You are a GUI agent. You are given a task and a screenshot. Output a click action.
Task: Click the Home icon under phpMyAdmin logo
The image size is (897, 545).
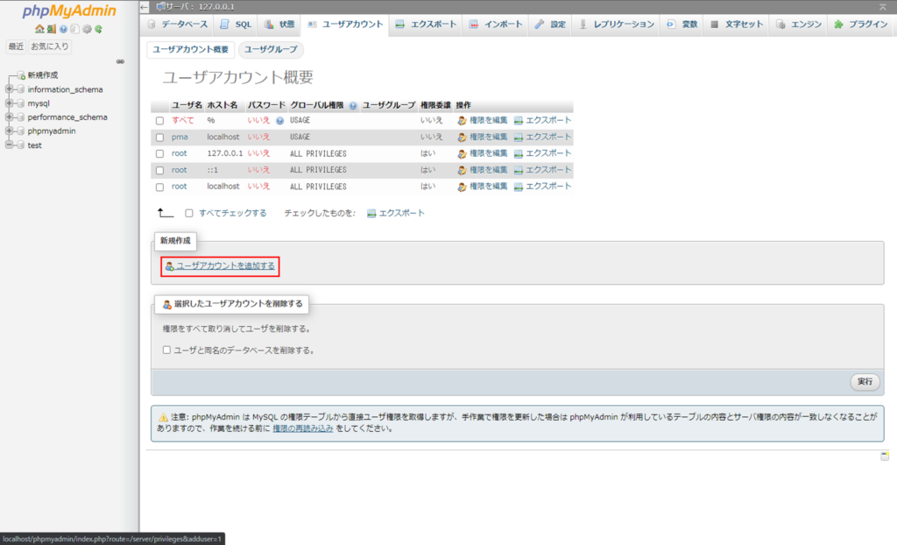click(x=39, y=29)
